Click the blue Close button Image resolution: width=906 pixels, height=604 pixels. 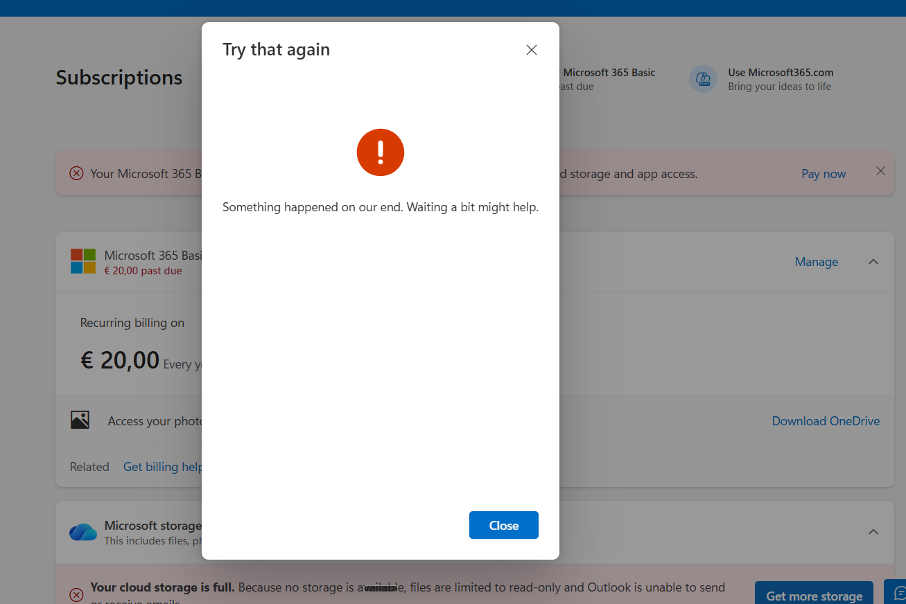(504, 525)
